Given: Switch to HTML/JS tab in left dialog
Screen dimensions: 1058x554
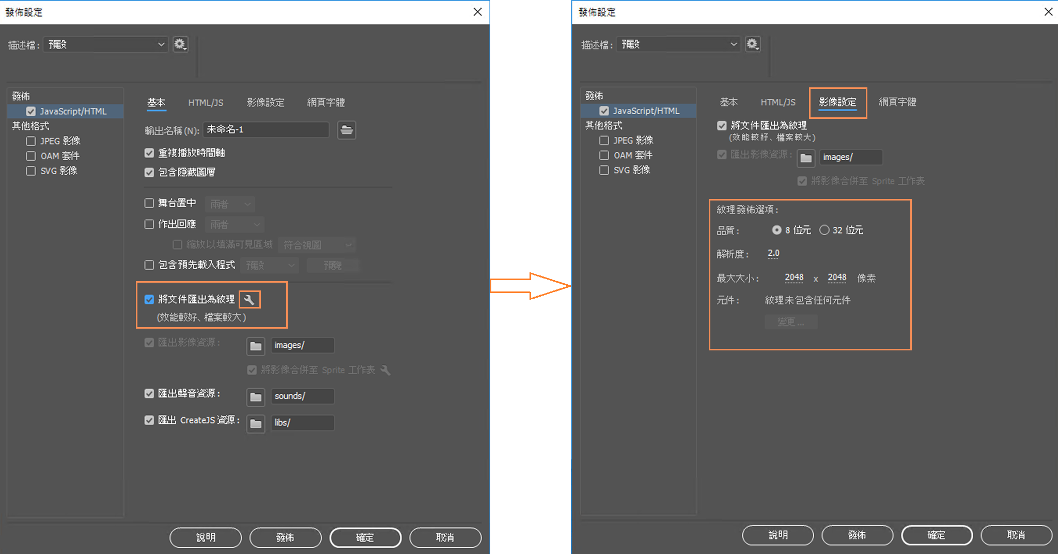Looking at the screenshot, I should 206,103.
